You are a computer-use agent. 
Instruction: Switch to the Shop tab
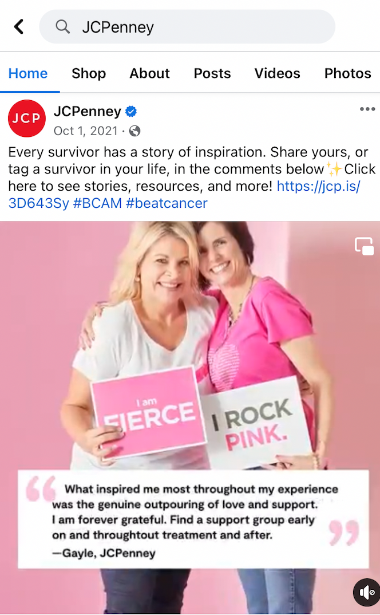89,73
